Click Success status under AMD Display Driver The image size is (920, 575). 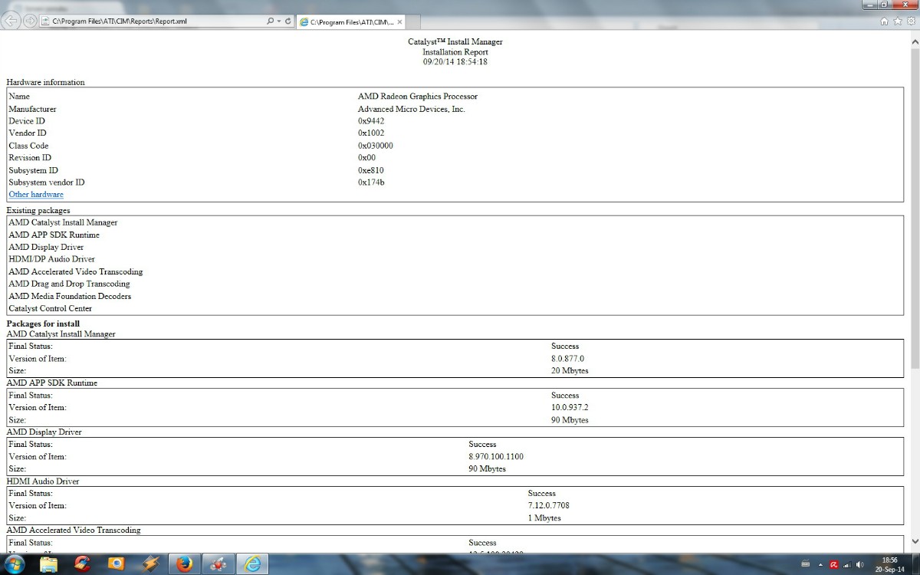click(x=482, y=445)
